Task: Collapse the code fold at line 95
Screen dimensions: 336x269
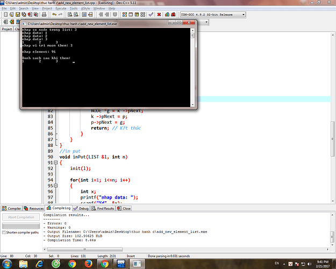Action: click(x=56, y=186)
